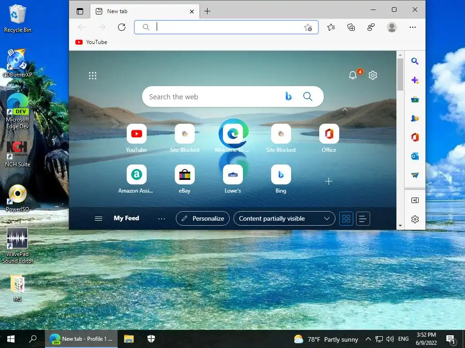Open Settings and more ellipsis menu
Viewport: 465px width, 348px height.
(412, 27)
